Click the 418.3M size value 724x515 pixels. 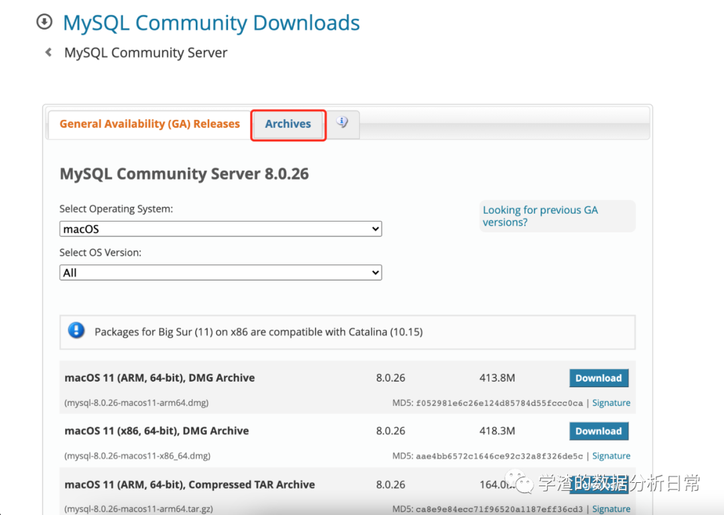pos(497,431)
